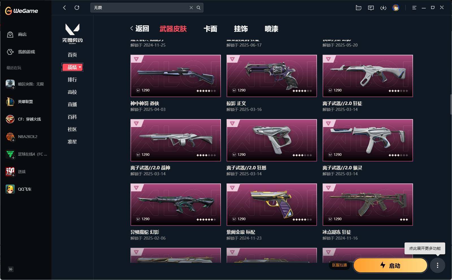Click the refresh icon in top bar

(x=77, y=8)
